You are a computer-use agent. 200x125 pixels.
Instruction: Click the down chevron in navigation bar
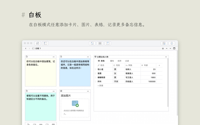[x=170, y=48]
